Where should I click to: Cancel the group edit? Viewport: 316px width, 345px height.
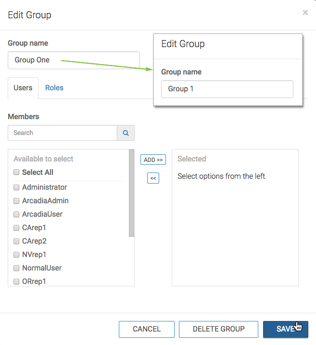tap(147, 329)
